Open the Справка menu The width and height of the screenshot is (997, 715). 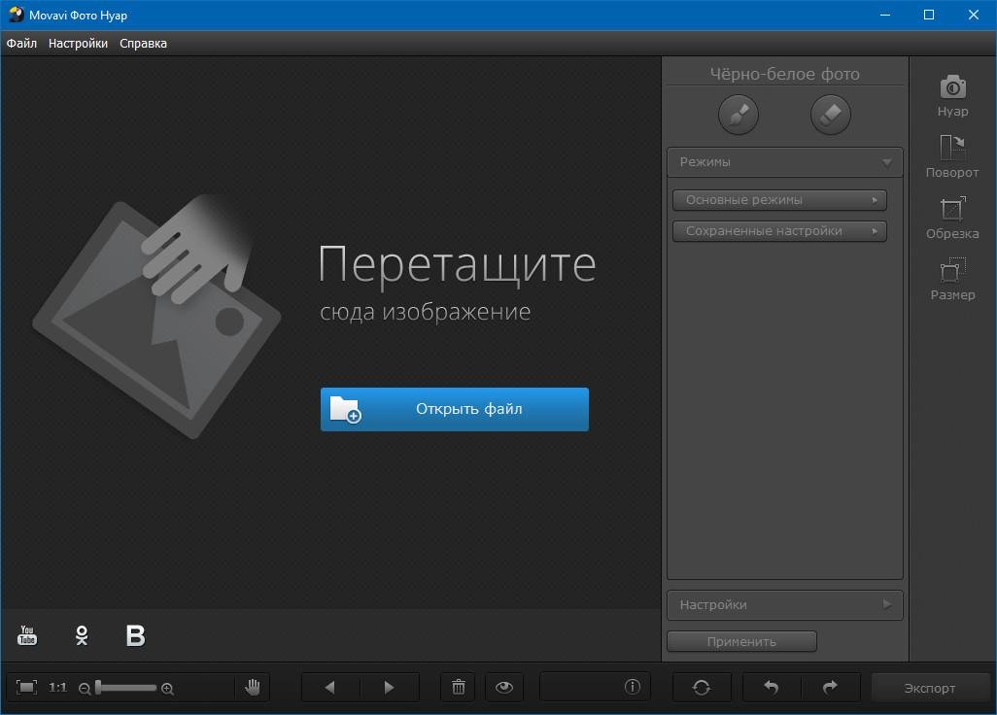[x=143, y=43]
